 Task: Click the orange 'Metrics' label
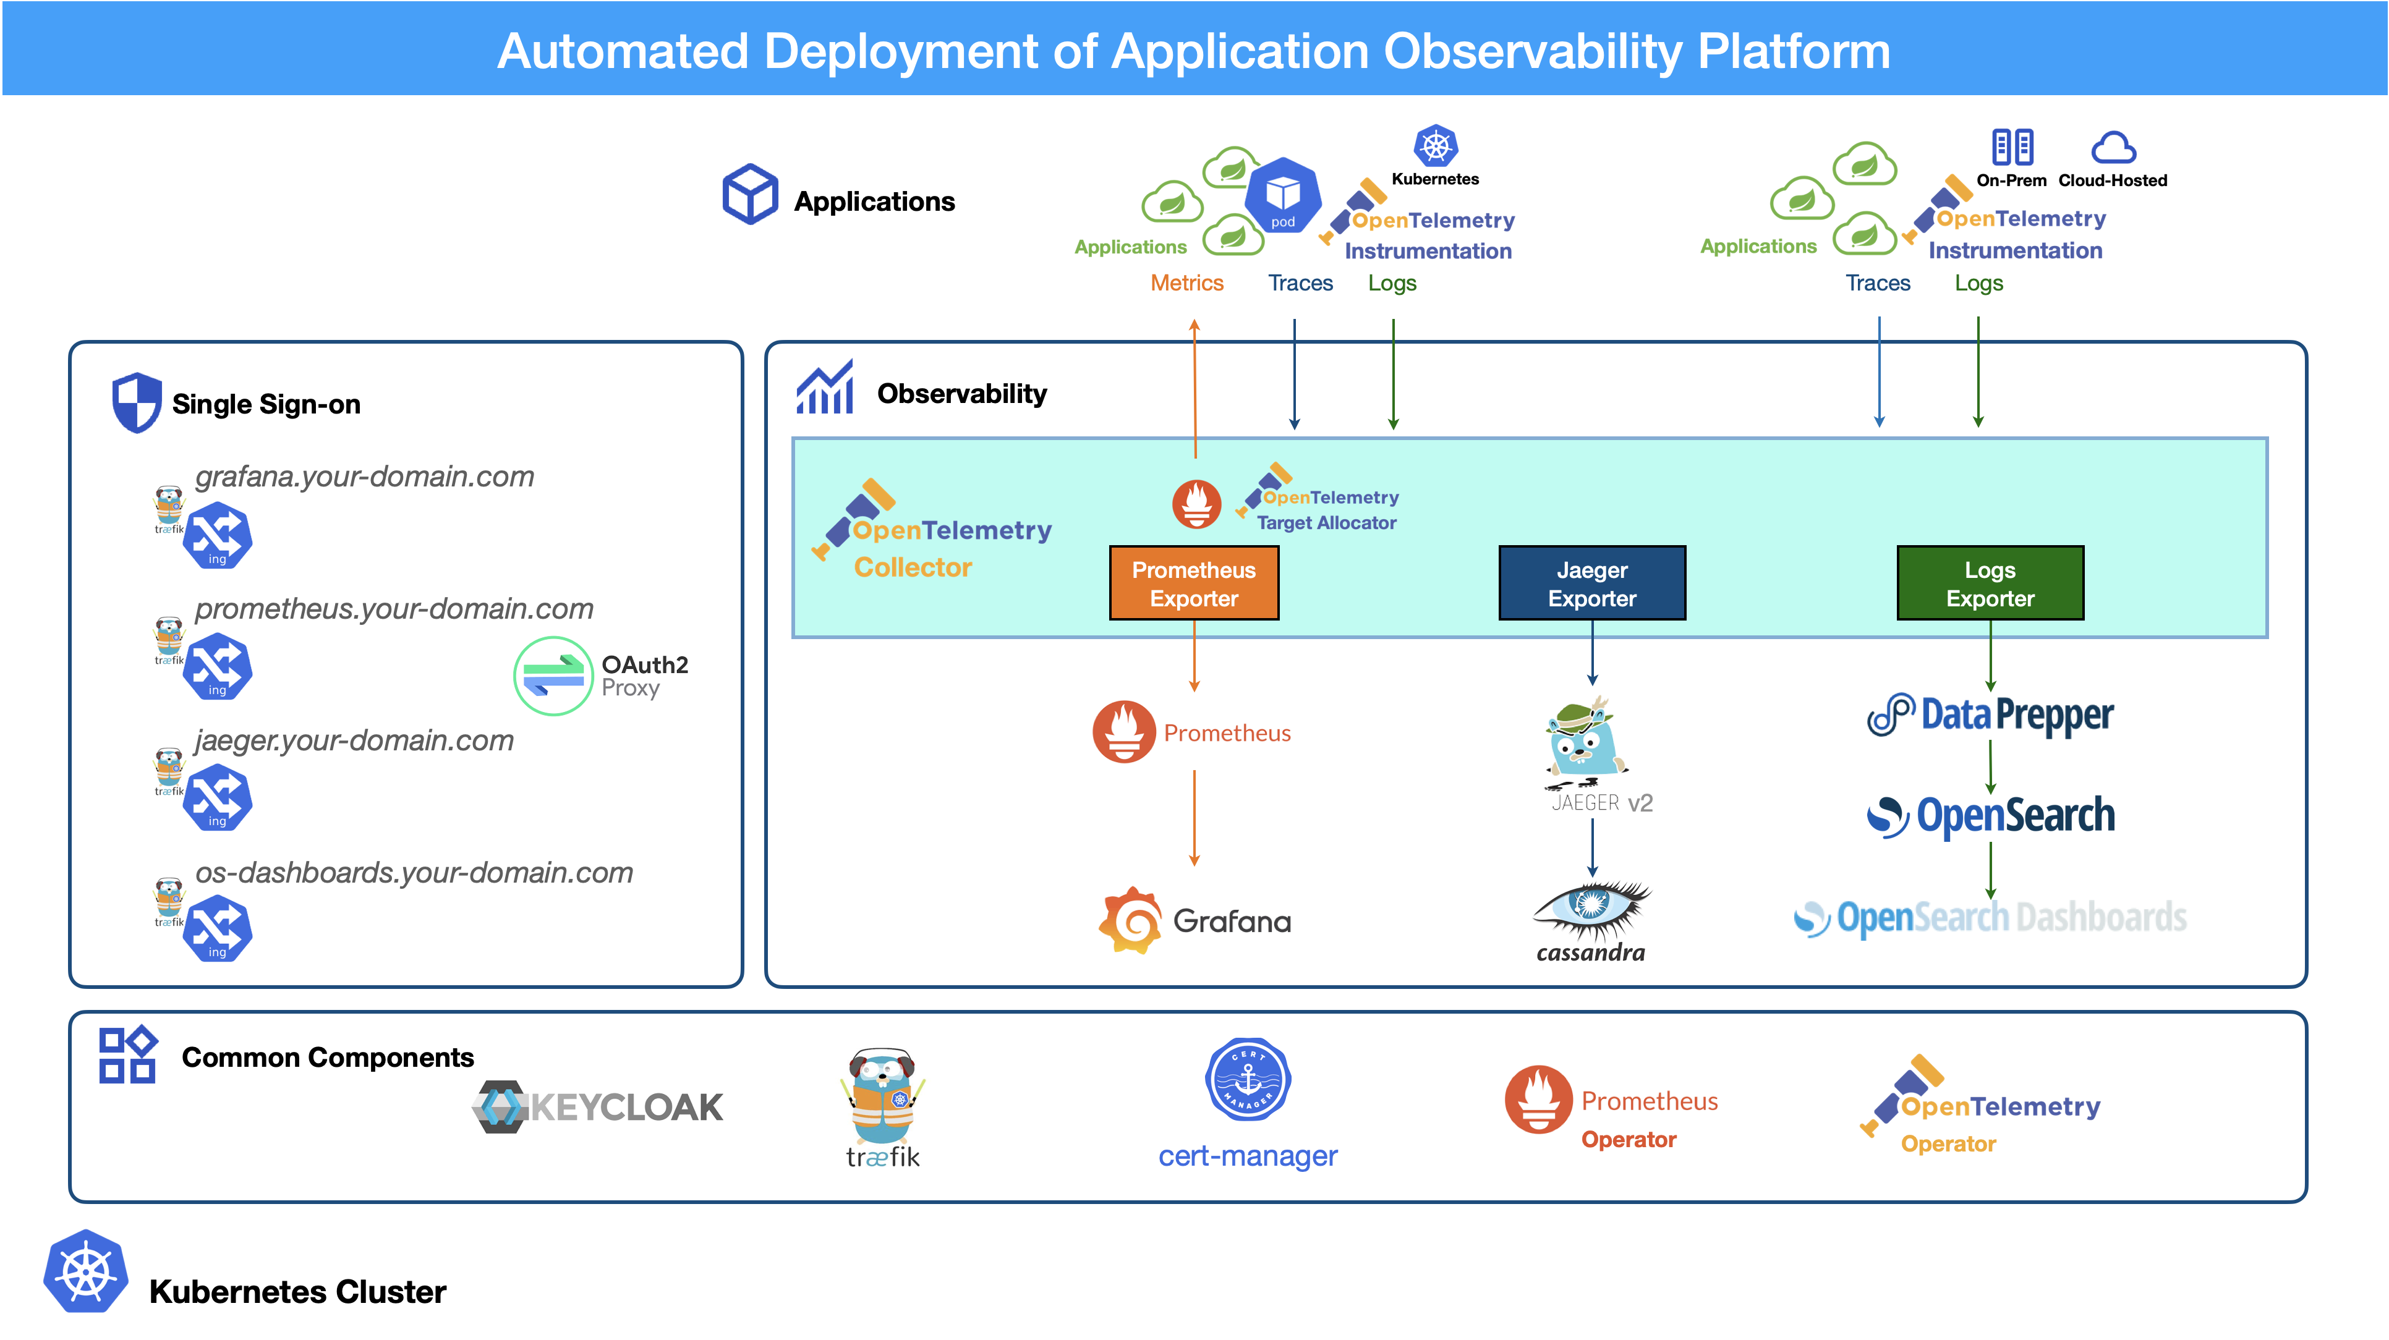pos(1186,283)
